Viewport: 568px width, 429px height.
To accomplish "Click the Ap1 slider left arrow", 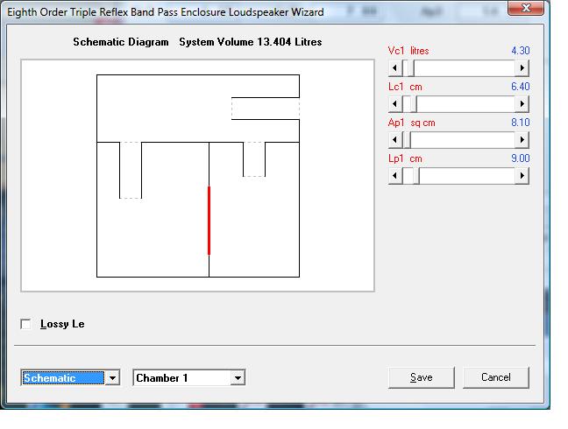I will click(x=394, y=140).
